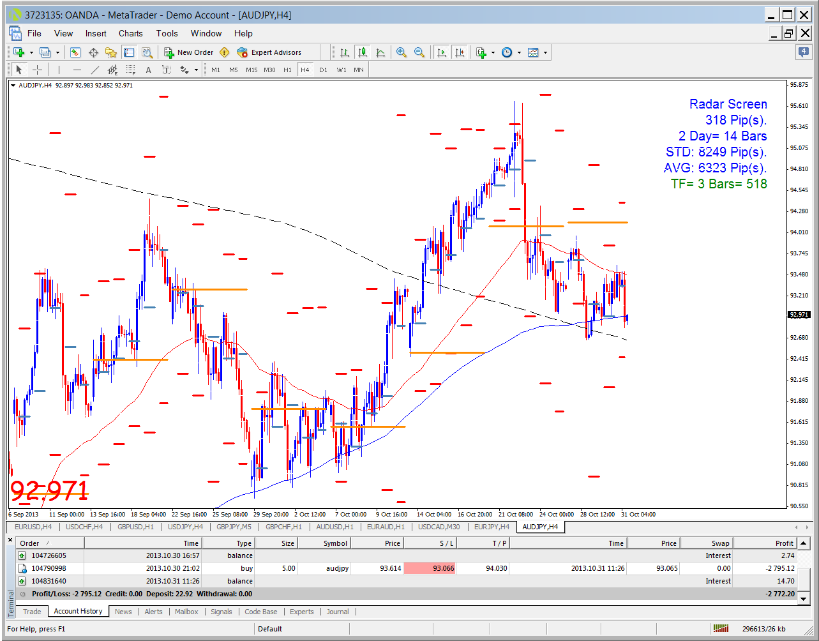Select the Equidistant Channel tool
Image resolution: width=819 pixels, height=641 pixels.
click(113, 70)
